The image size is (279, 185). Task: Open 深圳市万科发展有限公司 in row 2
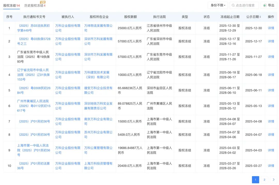pyautogui.click(x=98, y=41)
